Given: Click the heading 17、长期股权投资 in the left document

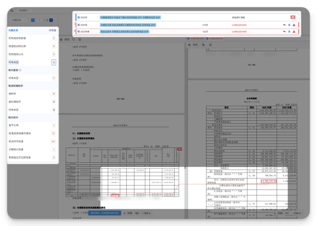Looking at the screenshot, I should (x=81, y=133).
